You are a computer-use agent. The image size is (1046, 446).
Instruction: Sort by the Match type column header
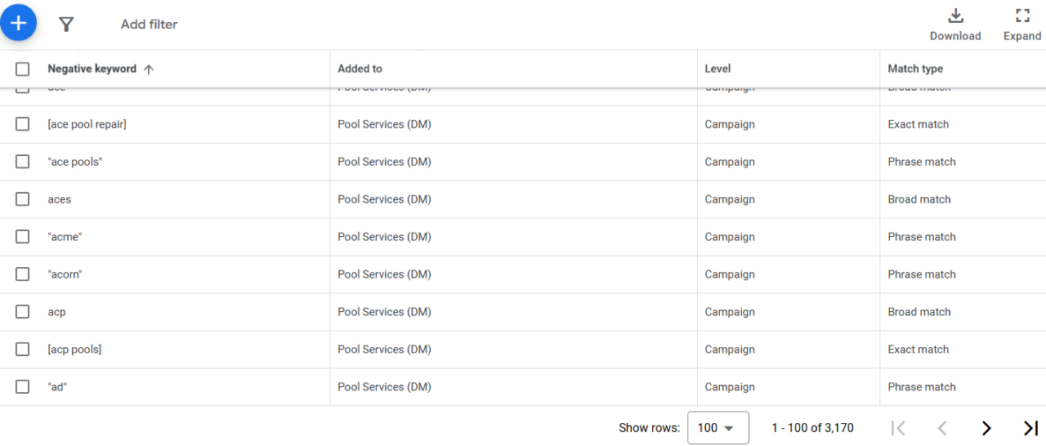915,69
